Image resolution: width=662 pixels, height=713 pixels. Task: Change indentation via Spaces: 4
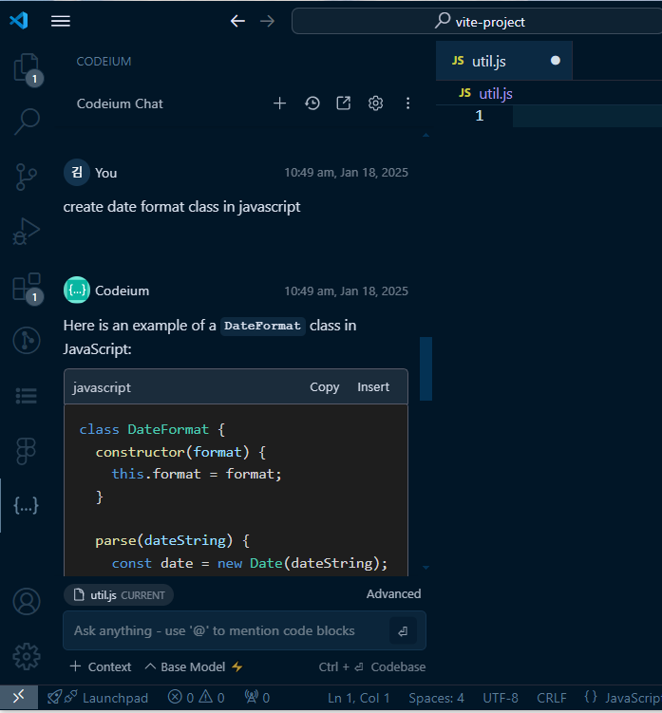click(x=436, y=698)
